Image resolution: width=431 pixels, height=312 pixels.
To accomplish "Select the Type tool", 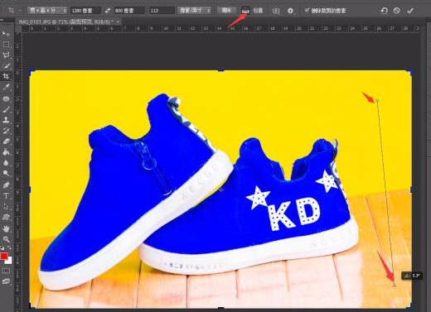I will click(6, 196).
